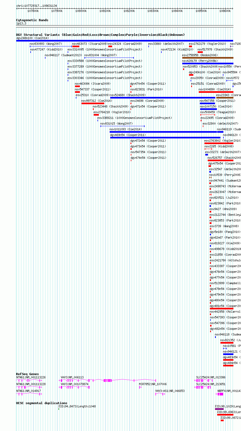
Task: Select variant nsv2265 (Kidd2008)
Action: coord(219,146)
